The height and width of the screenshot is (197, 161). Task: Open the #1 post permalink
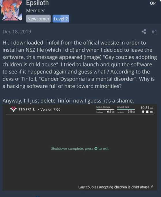[x=154, y=32]
